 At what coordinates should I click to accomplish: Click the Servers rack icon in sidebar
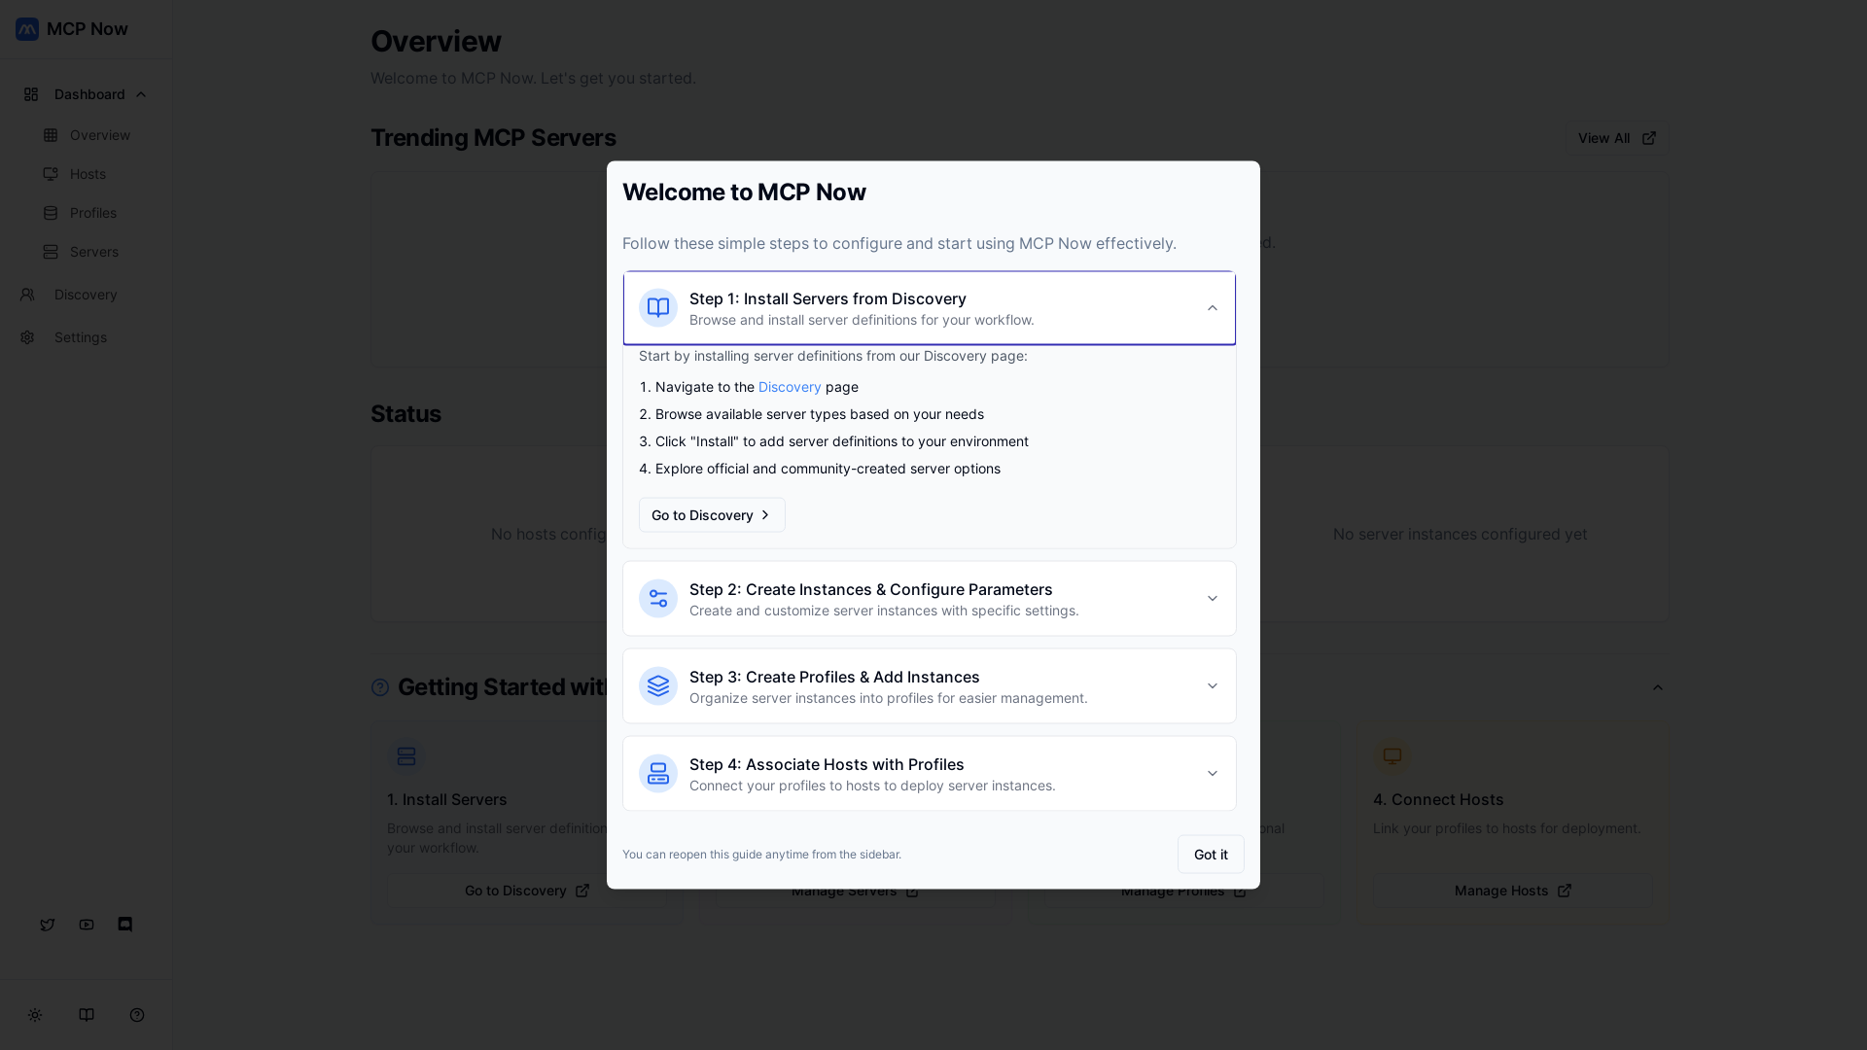(51, 252)
